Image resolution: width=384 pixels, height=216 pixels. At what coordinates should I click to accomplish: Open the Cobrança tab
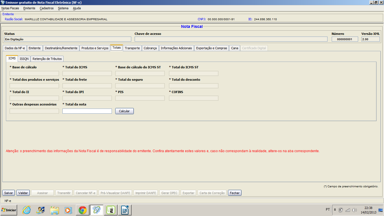[x=150, y=48]
